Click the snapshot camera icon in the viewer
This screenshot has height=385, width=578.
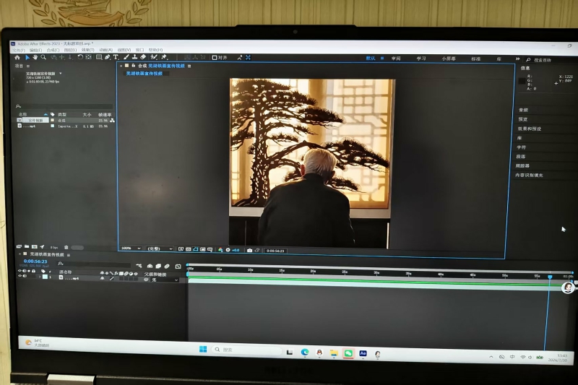[249, 250]
